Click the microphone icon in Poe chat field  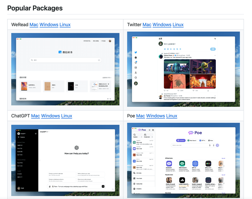pyautogui.click(x=214, y=145)
